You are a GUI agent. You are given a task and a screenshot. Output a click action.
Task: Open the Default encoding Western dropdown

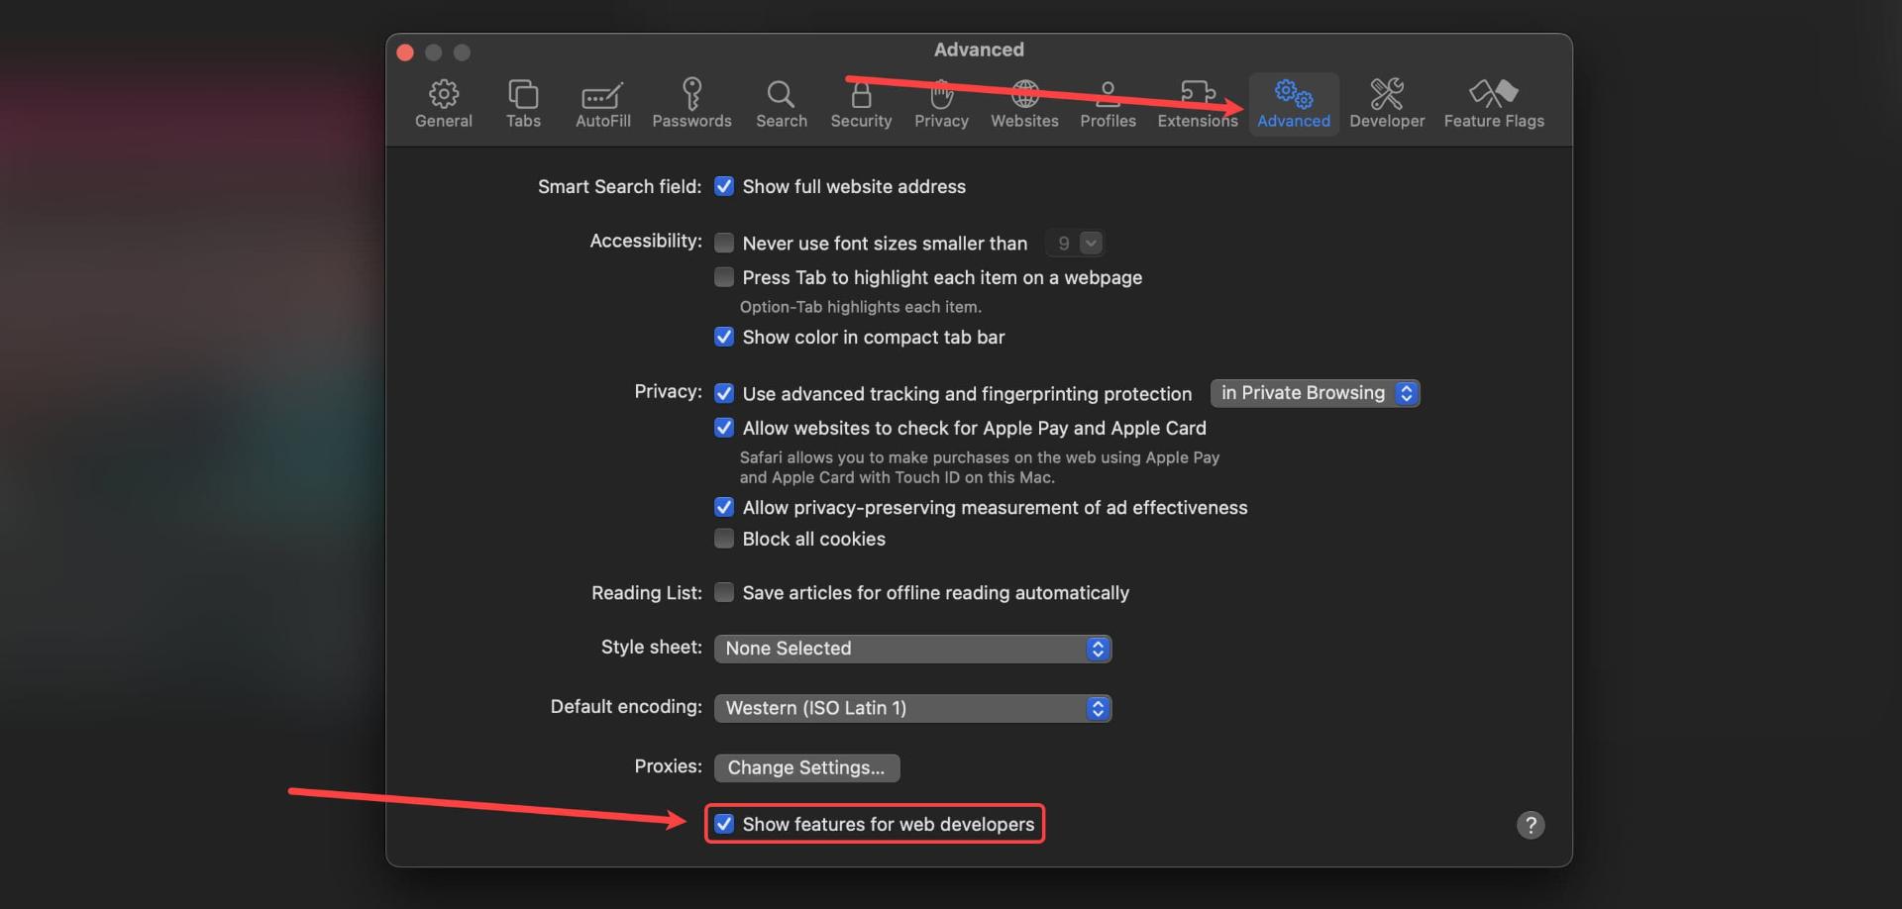tap(912, 708)
